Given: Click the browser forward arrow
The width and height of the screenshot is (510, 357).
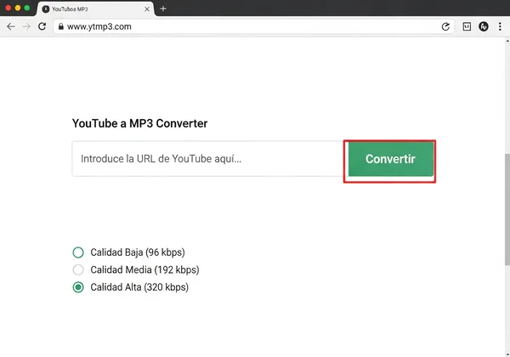Looking at the screenshot, I should point(26,26).
